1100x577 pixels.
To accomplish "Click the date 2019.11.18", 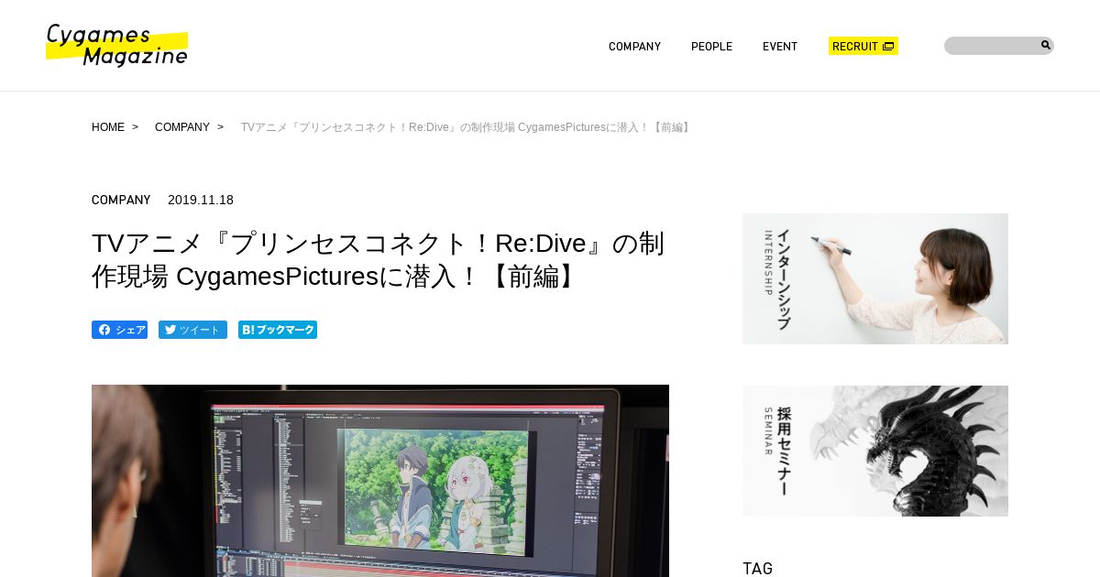I will pos(201,200).
